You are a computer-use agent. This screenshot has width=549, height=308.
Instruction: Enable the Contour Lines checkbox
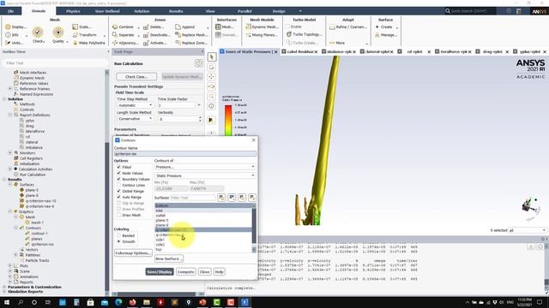tap(118, 185)
